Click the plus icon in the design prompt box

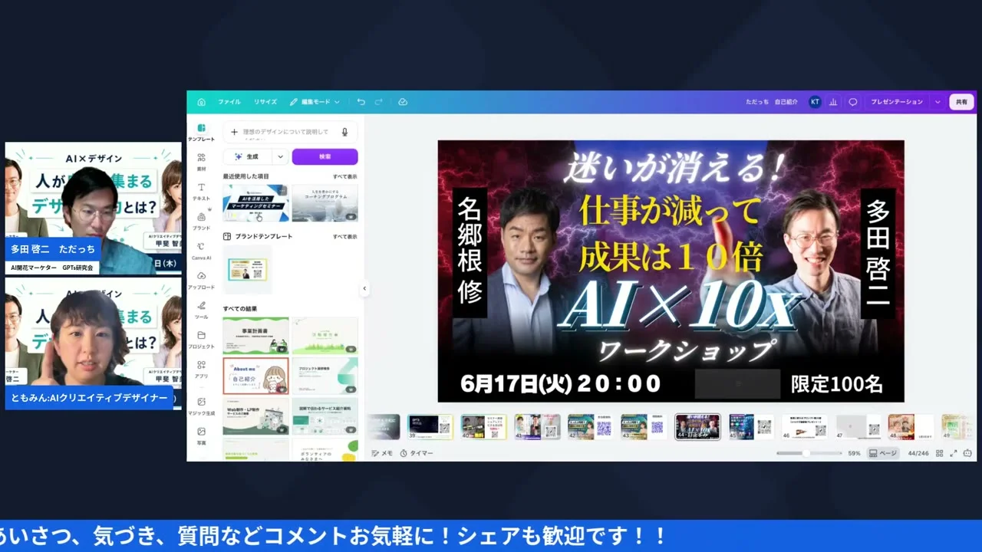tap(234, 132)
